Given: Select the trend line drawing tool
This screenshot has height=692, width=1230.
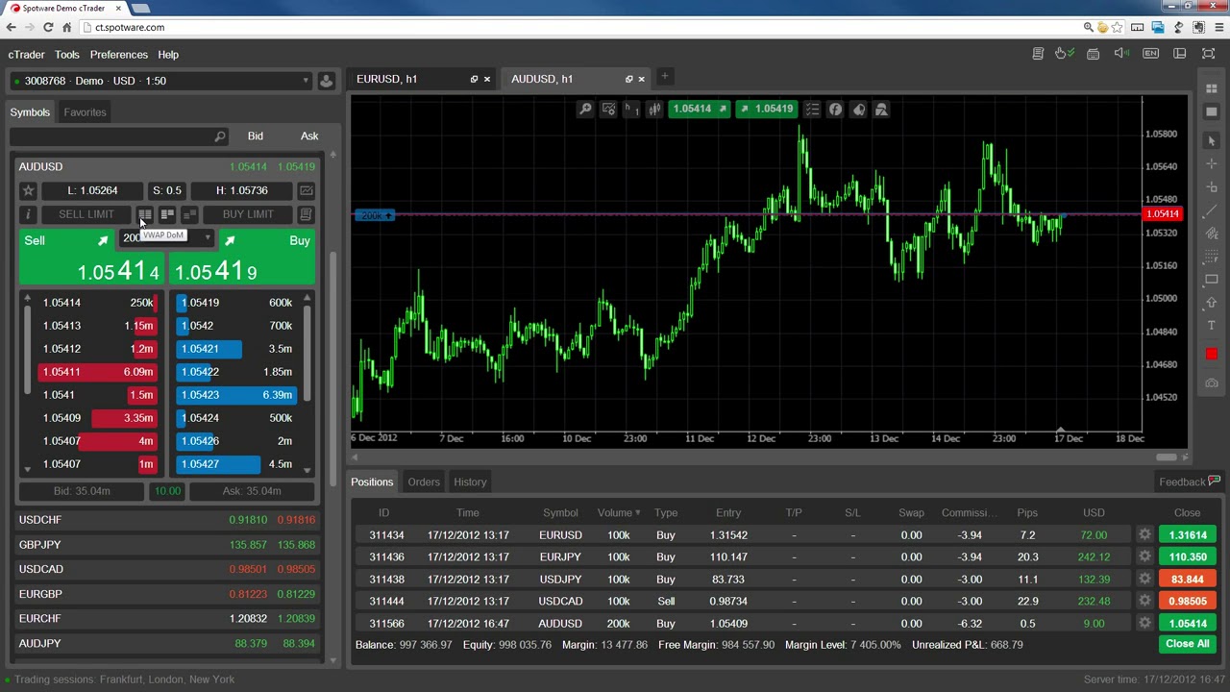Looking at the screenshot, I should coord(1211,210).
